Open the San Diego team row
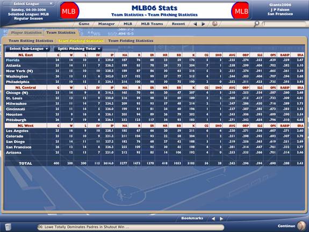 click(x=155, y=142)
